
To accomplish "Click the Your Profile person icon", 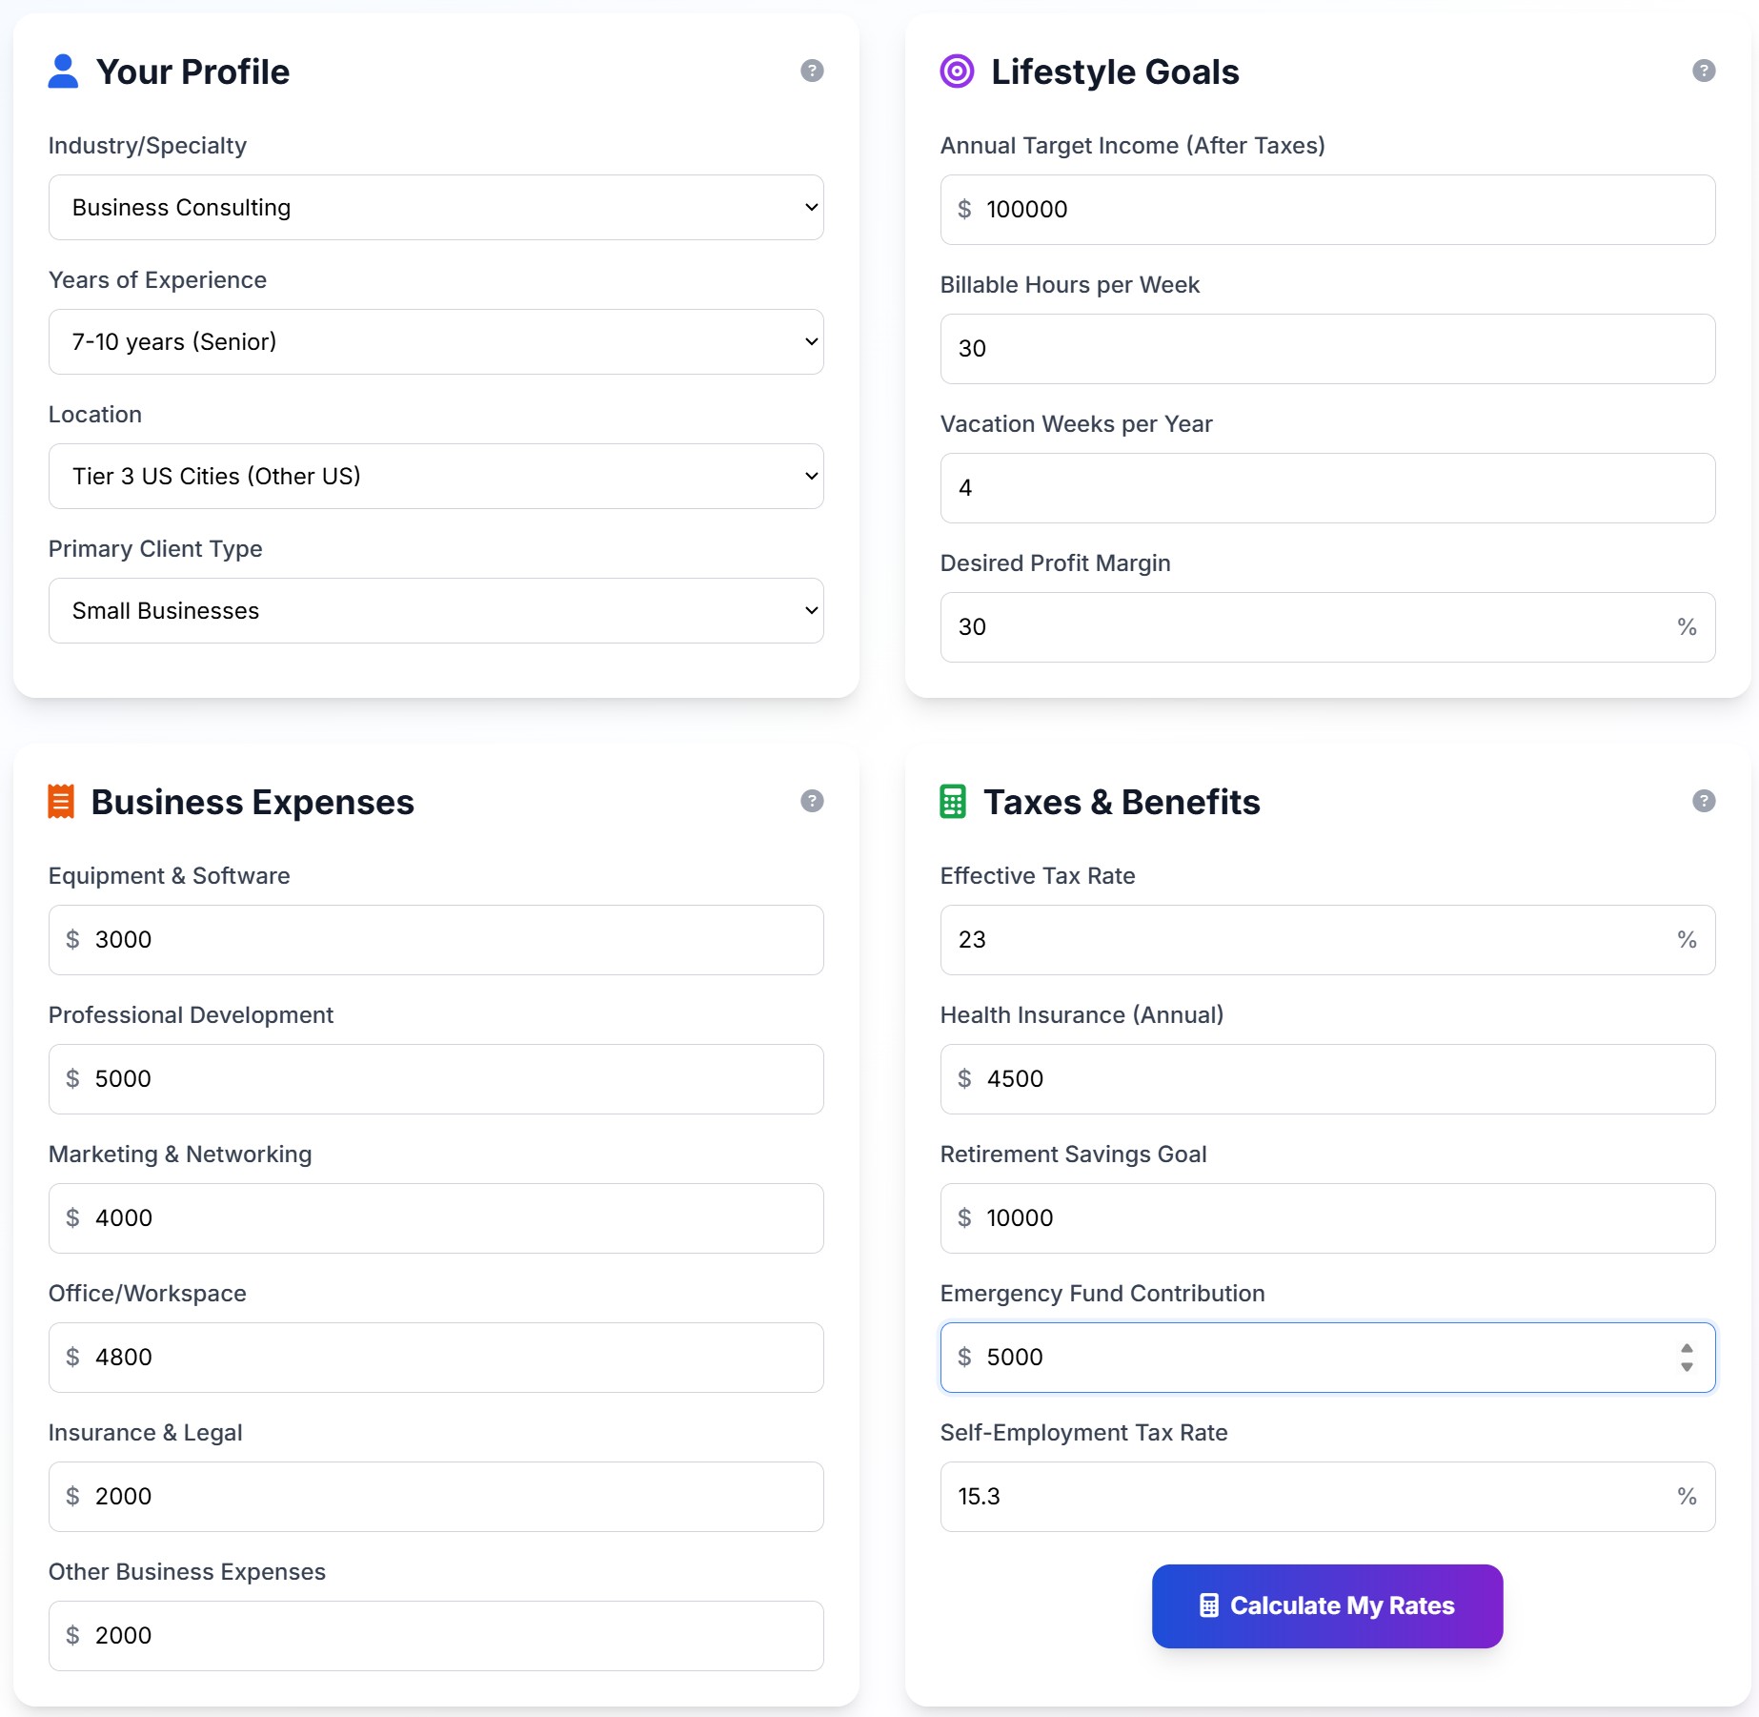I will (x=63, y=70).
